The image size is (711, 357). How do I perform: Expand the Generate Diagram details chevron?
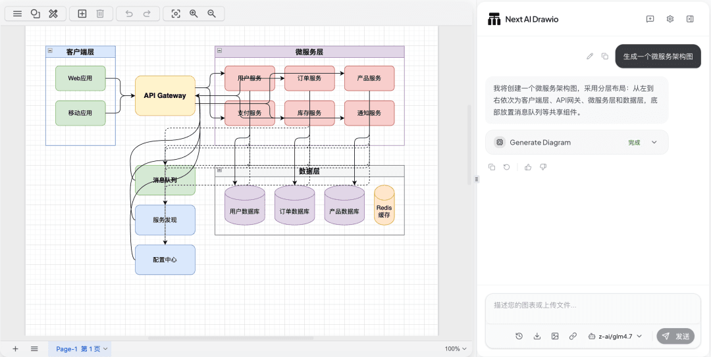654,142
